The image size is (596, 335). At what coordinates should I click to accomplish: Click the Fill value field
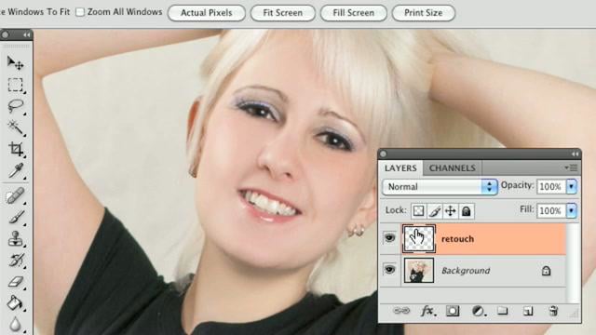pos(552,210)
